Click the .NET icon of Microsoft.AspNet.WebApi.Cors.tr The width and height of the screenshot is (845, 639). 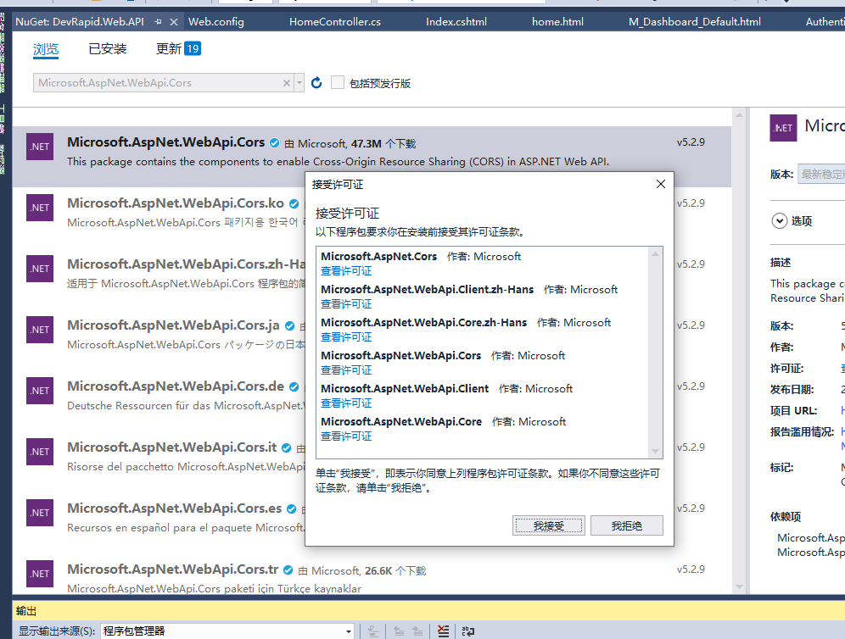[x=40, y=574]
